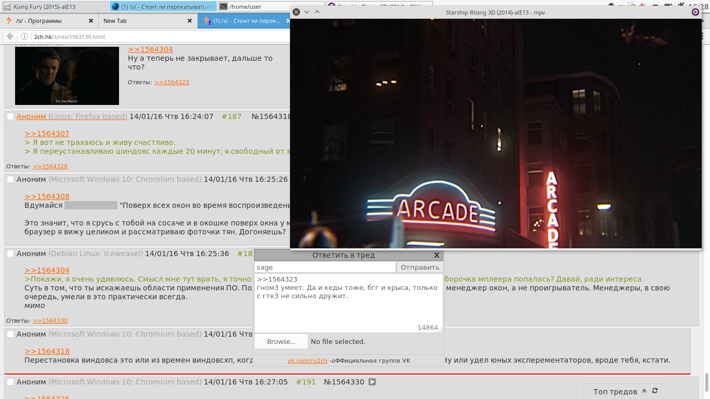Tick checkbox for the post replying to >>1564318
The height and width of the screenshot is (399, 710).
(10, 334)
